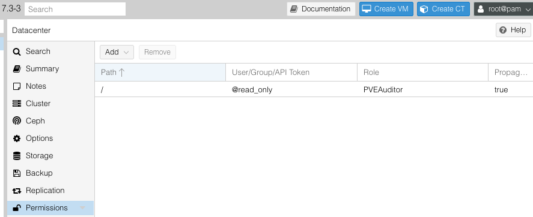Open the Cluster server icon
The height and width of the screenshot is (217, 533).
[17, 104]
